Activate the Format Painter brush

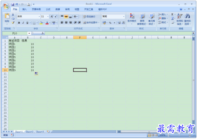coord(13,23)
